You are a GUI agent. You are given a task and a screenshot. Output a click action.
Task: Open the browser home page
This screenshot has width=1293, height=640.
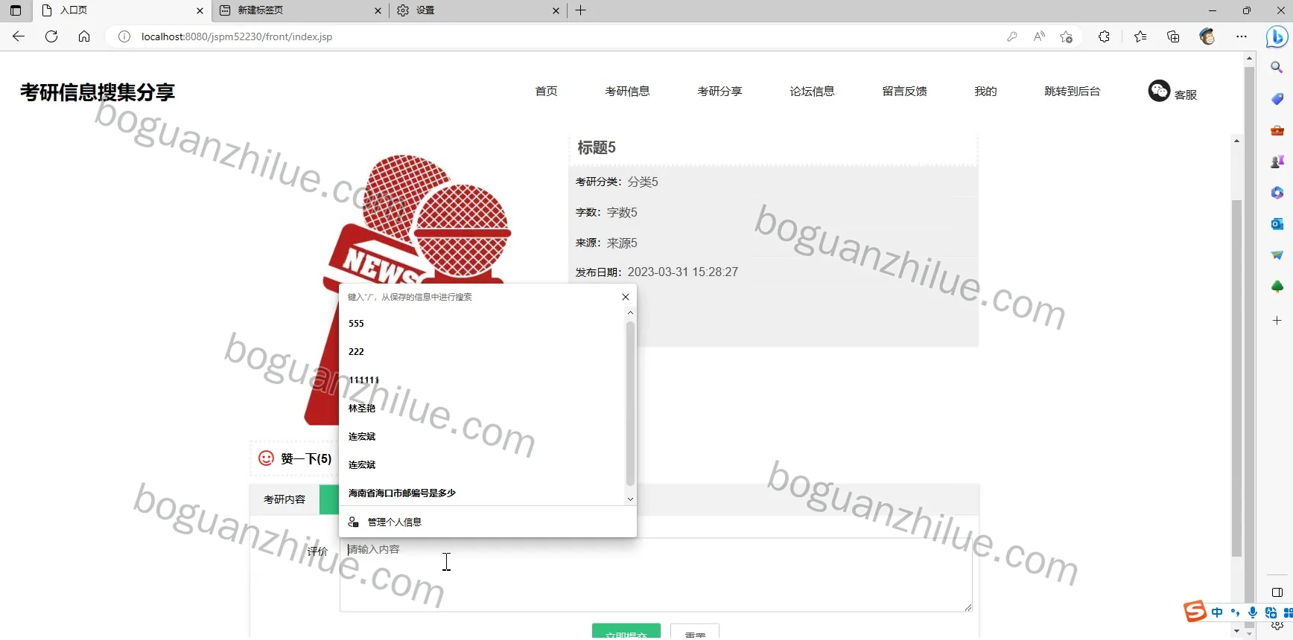[84, 36]
